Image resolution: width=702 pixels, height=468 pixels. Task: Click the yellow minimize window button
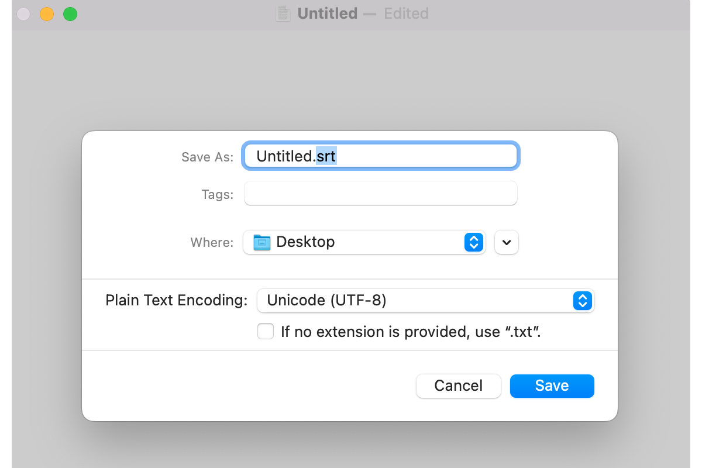pyautogui.click(x=47, y=14)
